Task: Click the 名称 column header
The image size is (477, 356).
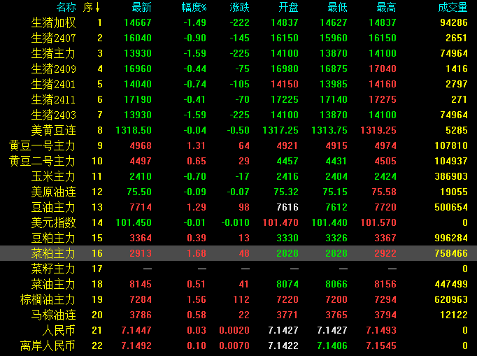Action: point(66,7)
